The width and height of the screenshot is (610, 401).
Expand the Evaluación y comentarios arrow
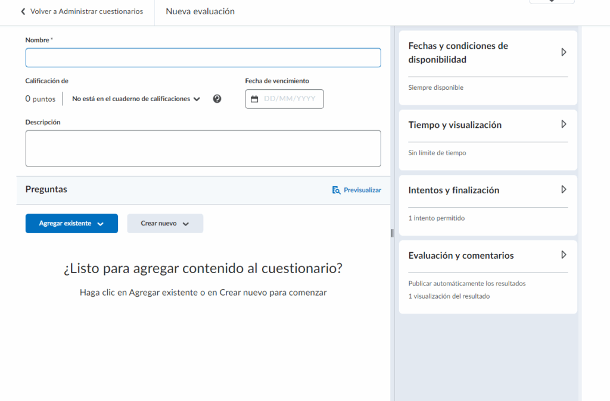coord(564,255)
